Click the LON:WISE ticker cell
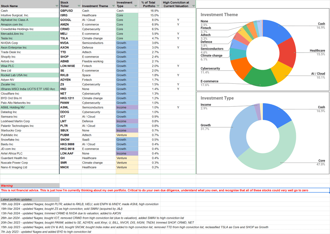Viewport: 330px width, 234px height. click(70, 66)
